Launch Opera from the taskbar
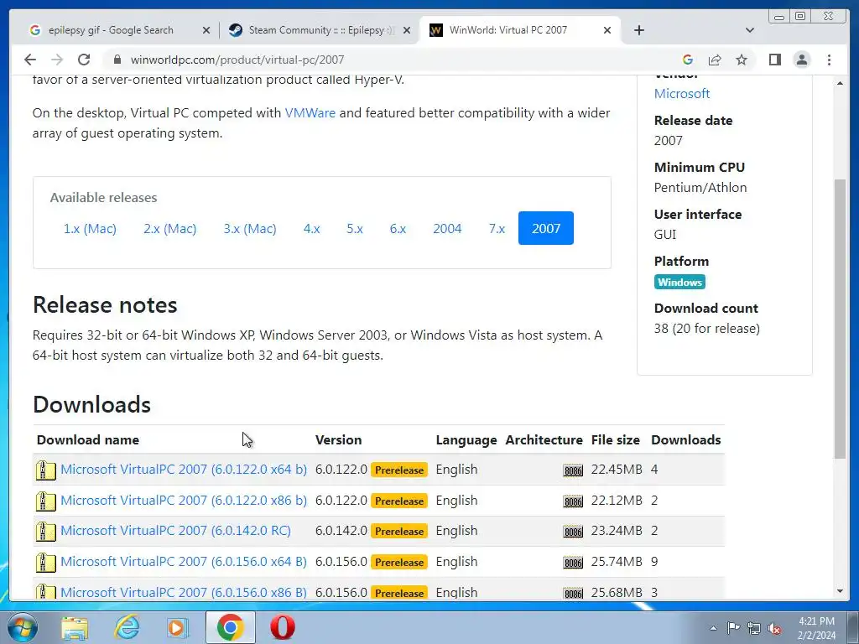The height and width of the screenshot is (644, 859). (283, 627)
